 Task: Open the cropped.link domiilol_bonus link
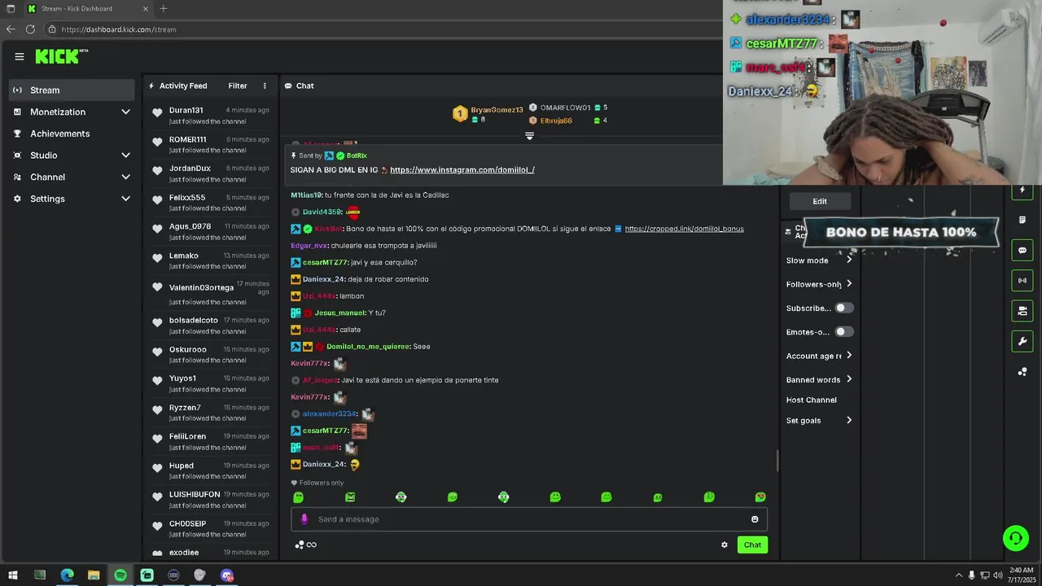coord(685,229)
